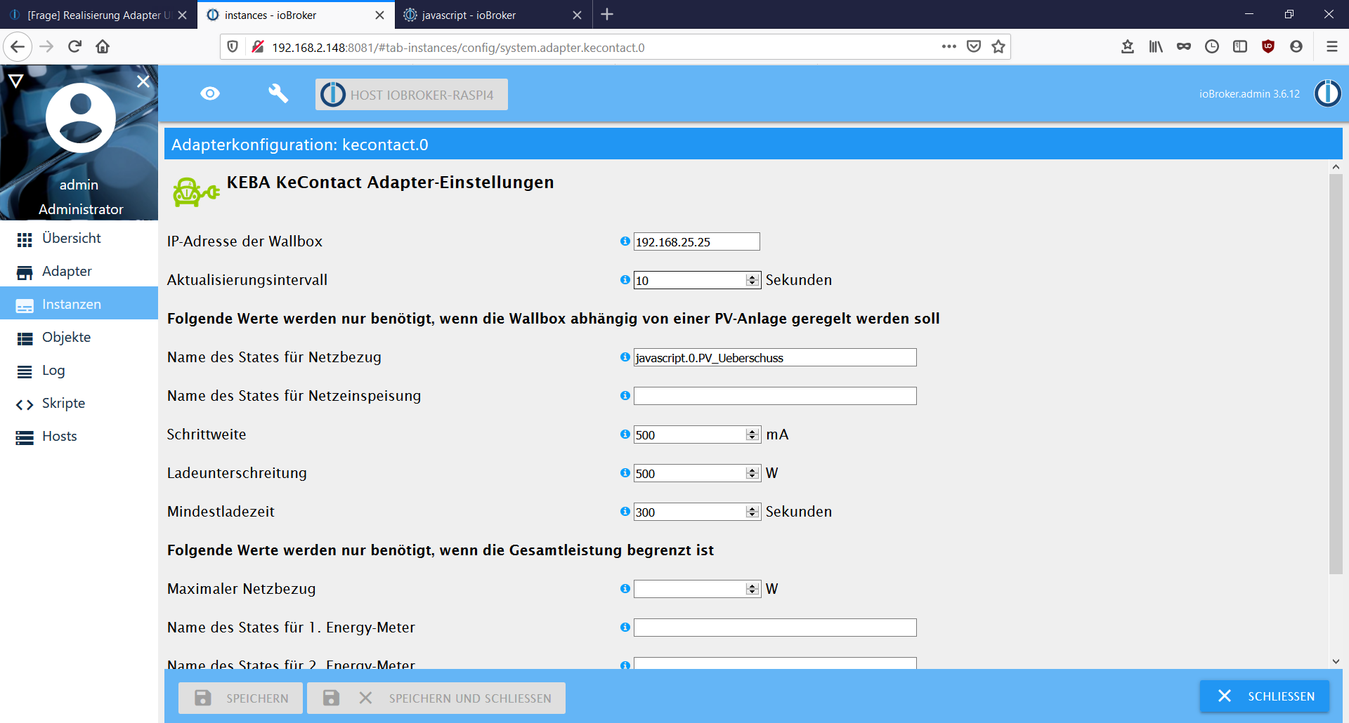1349x723 pixels.
Task: Click the SCHLIESSEN button
Action: [1265, 696]
